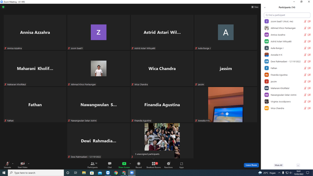This screenshot has width=313, height=176.
Task: Click the weather 25°C Hujan widget
Action: pyautogui.click(x=267, y=173)
